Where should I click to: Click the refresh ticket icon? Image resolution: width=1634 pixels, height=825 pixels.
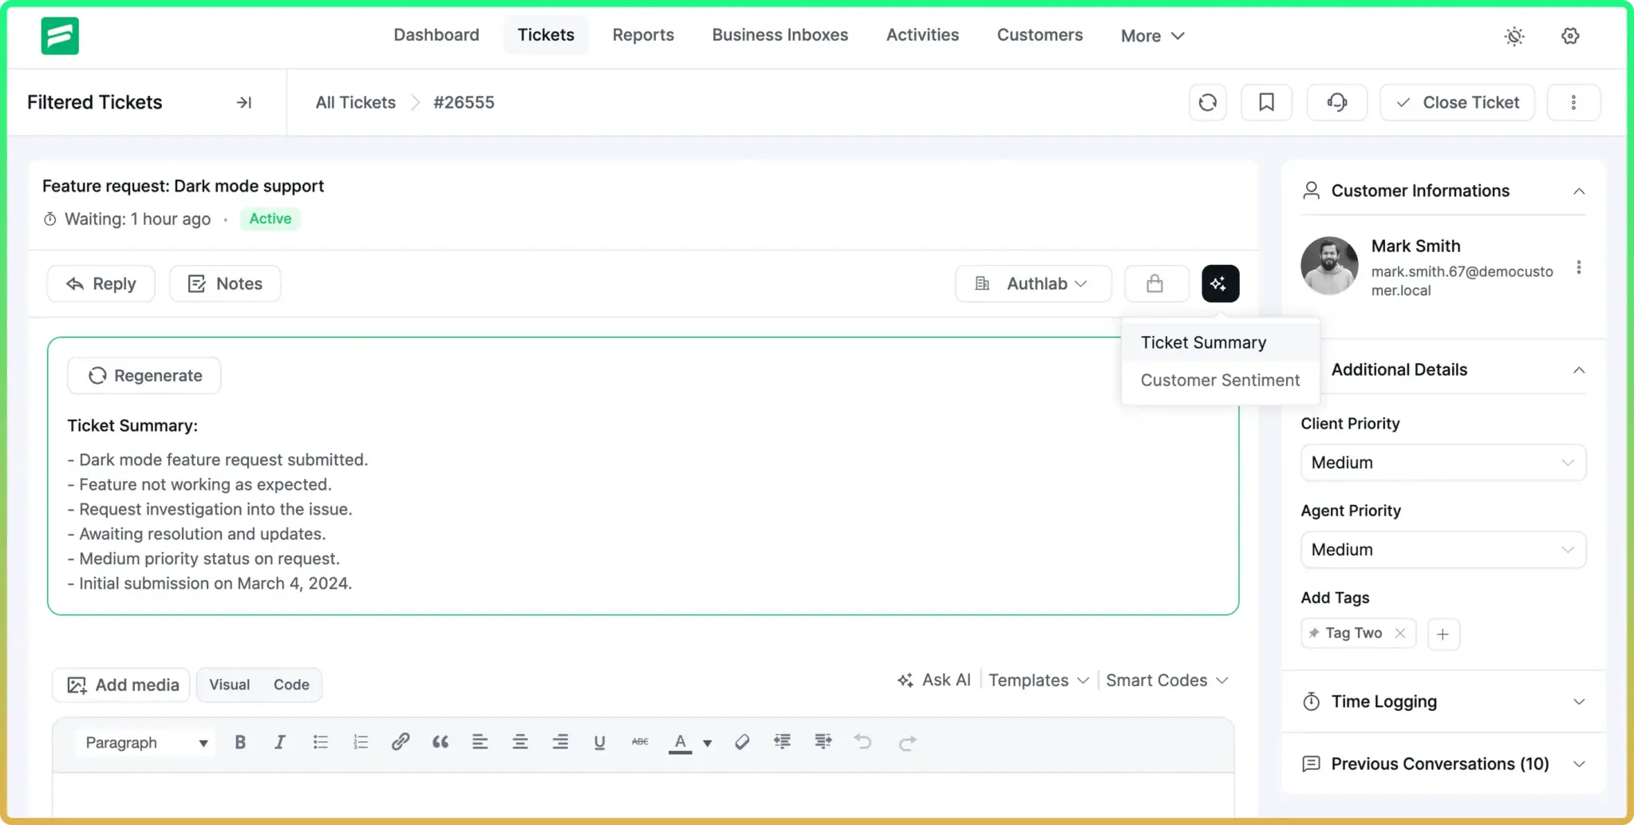pos(1207,102)
